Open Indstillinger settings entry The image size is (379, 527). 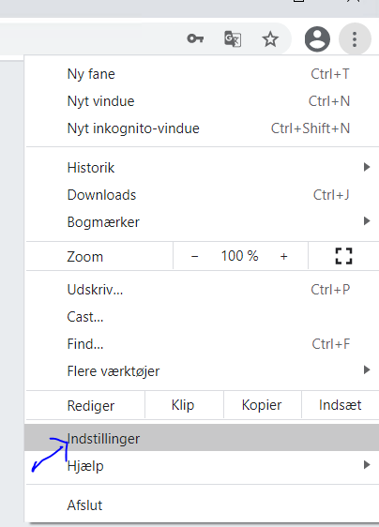click(x=202, y=438)
